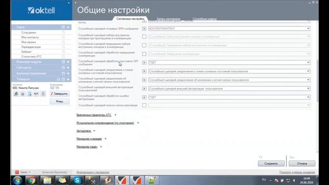Open Google Chrome from the taskbar
The width and height of the screenshot is (329, 185).
[x=32, y=180]
